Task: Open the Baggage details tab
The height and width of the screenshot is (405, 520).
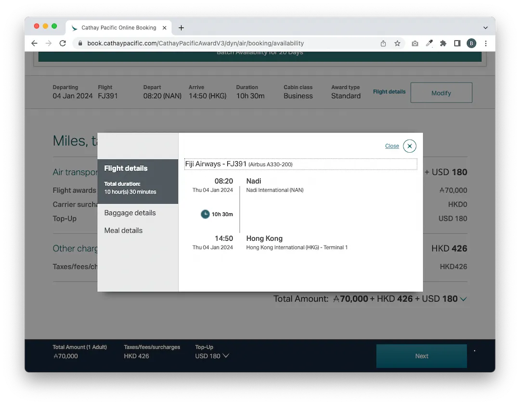Action: pyautogui.click(x=130, y=213)
